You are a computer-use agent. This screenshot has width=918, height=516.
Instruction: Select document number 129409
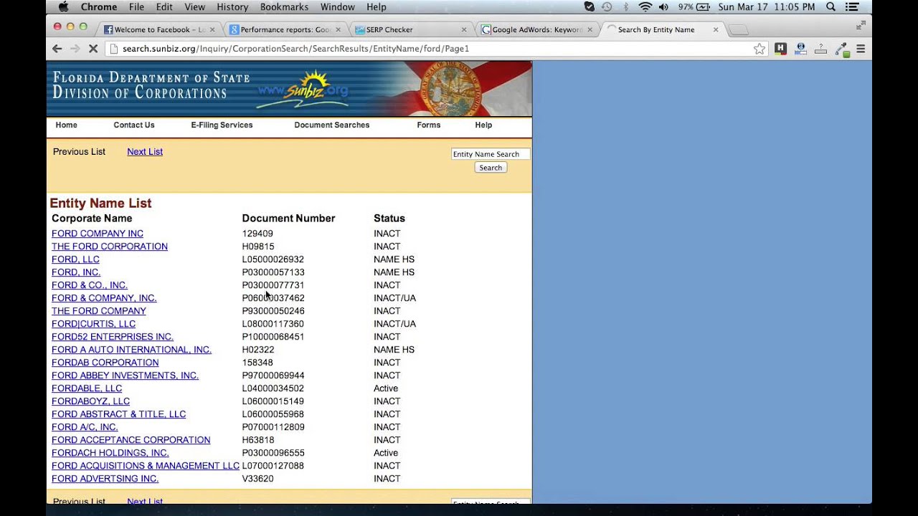pos(257,234)
